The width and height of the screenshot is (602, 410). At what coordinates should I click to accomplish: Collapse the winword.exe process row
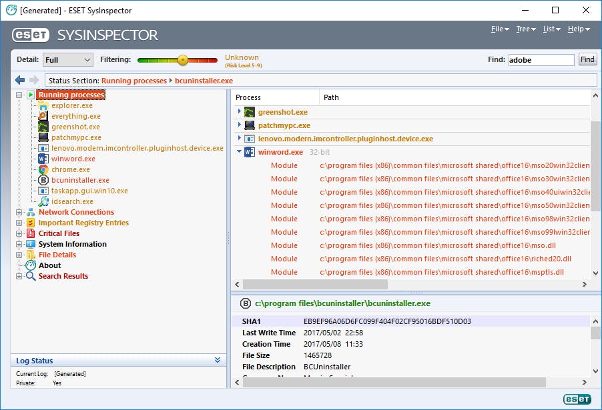pos(239,152)
